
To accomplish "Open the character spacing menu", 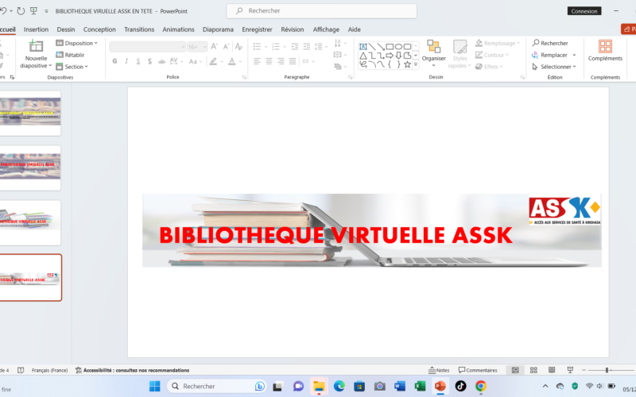I will [176, 61].
